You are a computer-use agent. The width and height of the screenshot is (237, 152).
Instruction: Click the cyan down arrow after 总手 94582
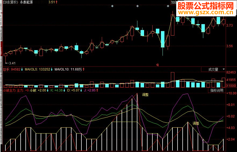pyautogui.click(x=22, y=69)
